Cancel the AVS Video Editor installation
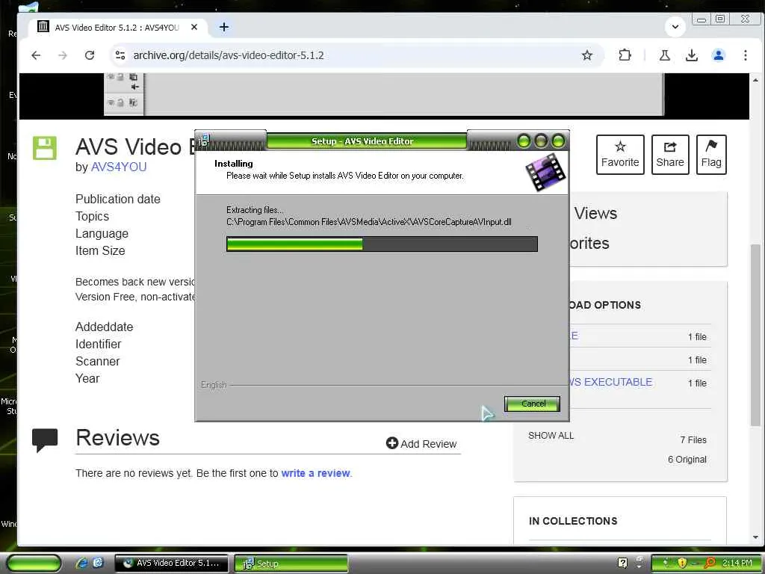Screen dimensions: 765x574 tap(532, 404)
